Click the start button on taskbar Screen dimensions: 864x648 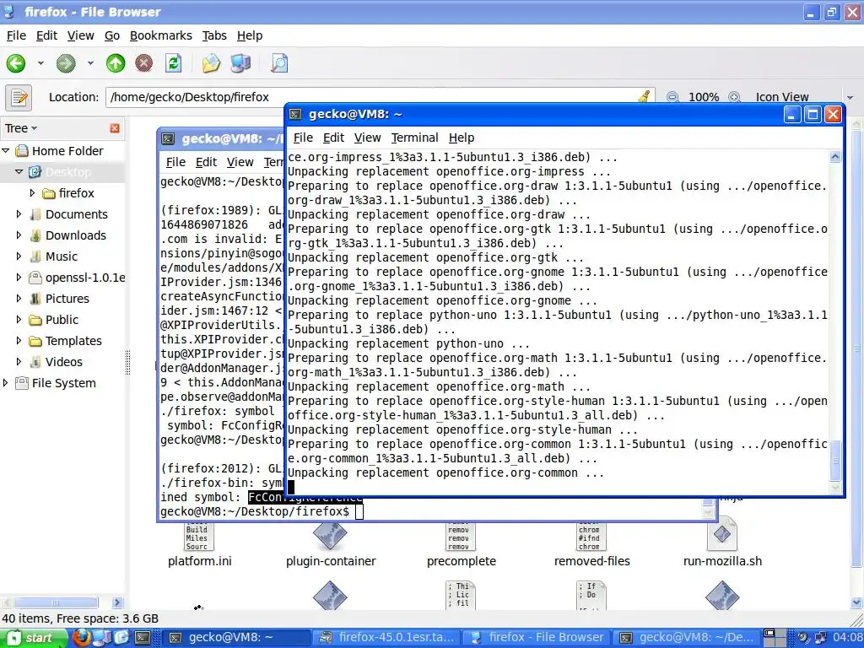click(33, 638)
